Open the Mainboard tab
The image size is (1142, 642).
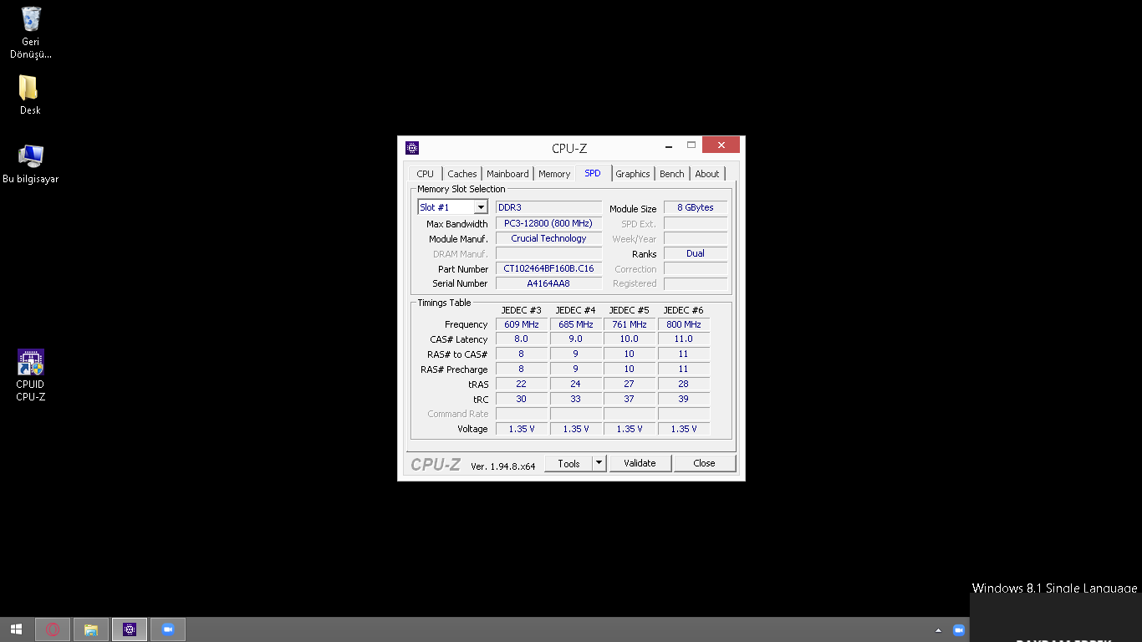pyautogui.click(x=507, y=174)
